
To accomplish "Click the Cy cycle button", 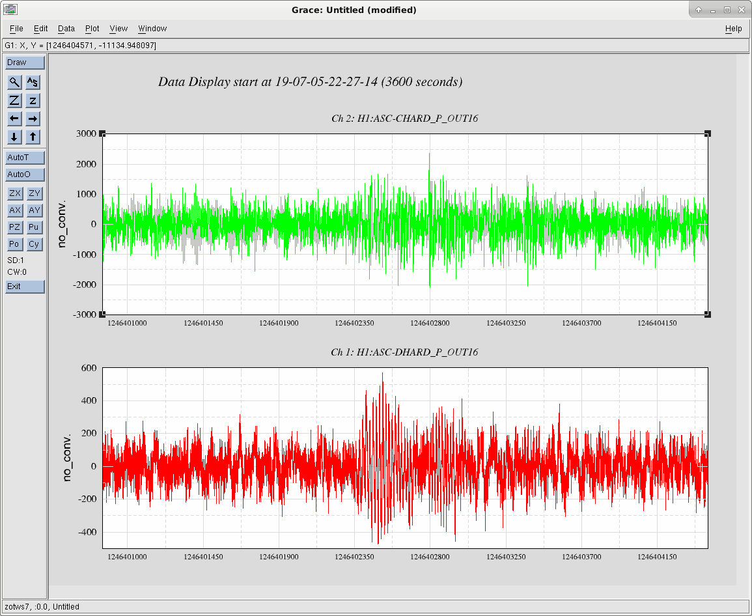I will [35, 244].
